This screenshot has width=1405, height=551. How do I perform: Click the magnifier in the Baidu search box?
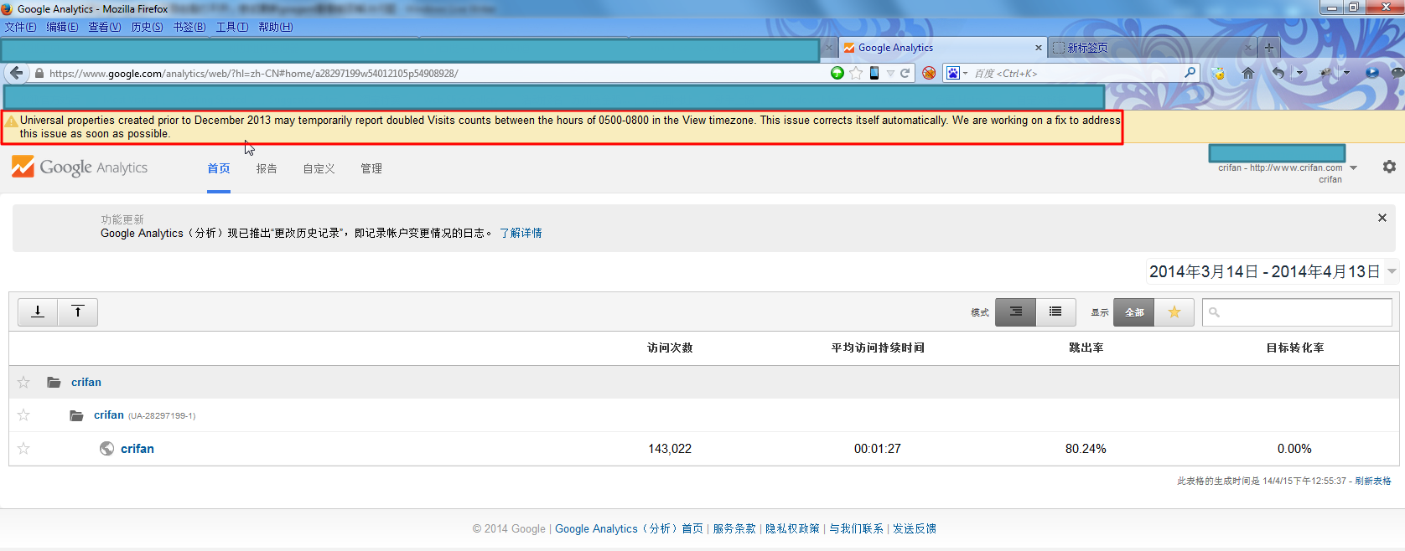[x=1190, y=73]
